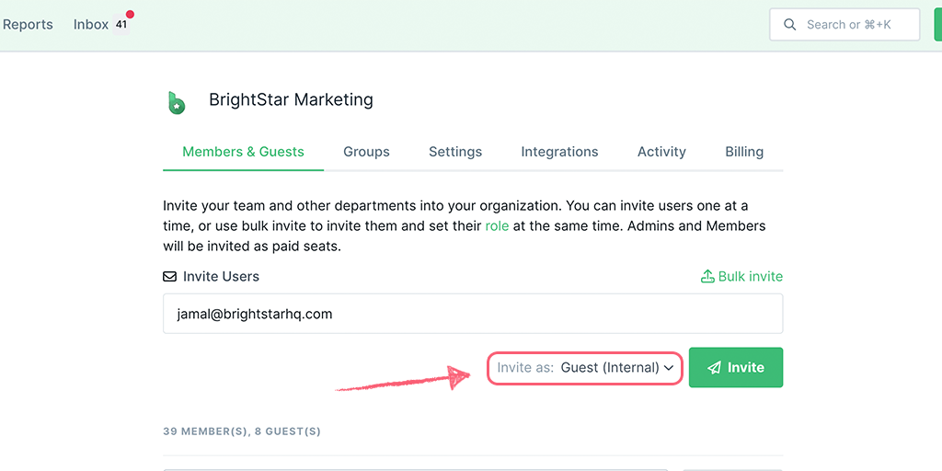This screenshot has width=942, height=471.
Task: Go to the Integrations tab
Action: pyautogui.click(x=559, y=152)
